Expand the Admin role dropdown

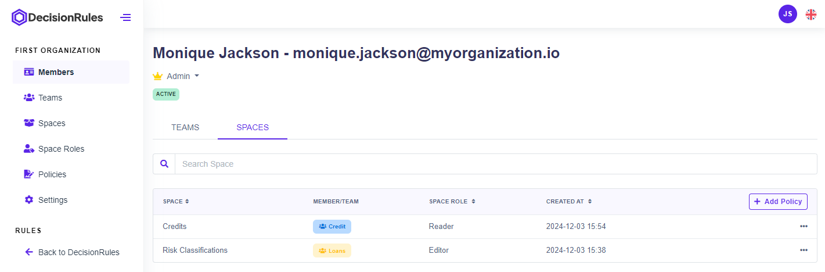tap(197, 76)
